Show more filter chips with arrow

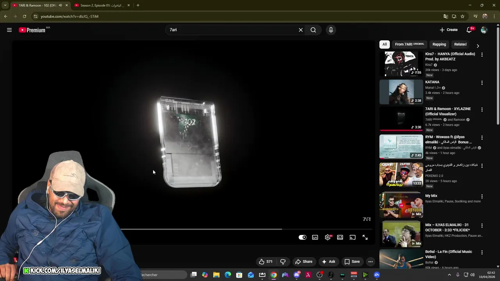(478, 46)
